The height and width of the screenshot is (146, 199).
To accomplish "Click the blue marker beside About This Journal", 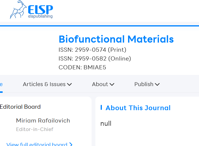I will 101,108.
